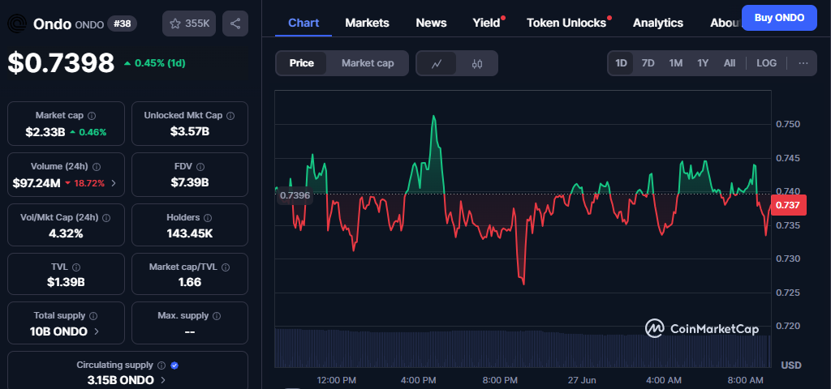Show info for Market cap
This screenshot has width=831, height=389.
point(91,115)
